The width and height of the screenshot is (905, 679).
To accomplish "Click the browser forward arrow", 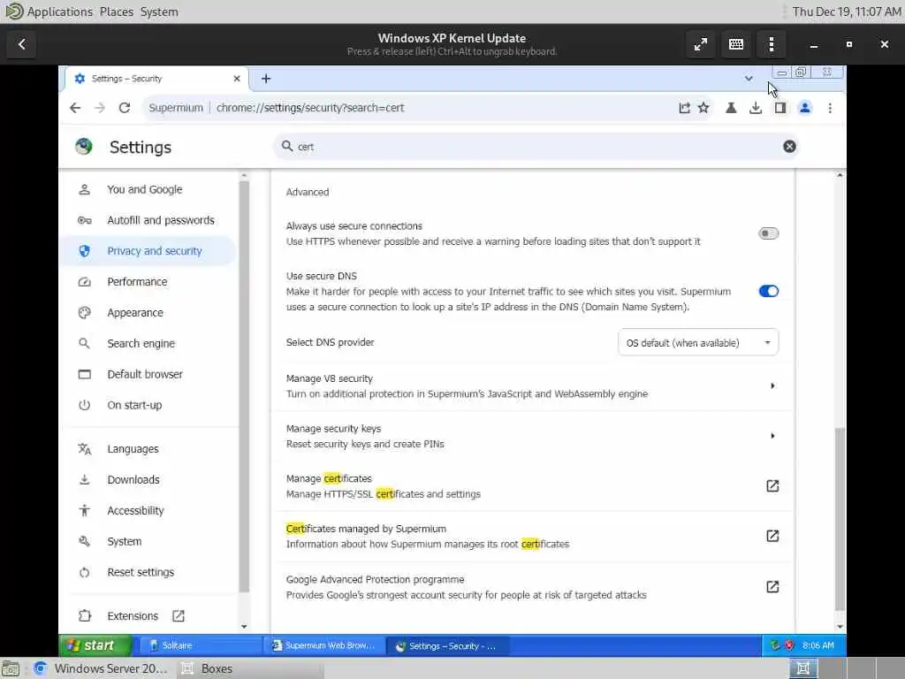I will [100, 108].
